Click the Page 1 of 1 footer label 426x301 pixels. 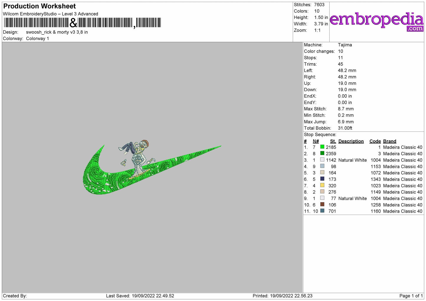[411, 296]
